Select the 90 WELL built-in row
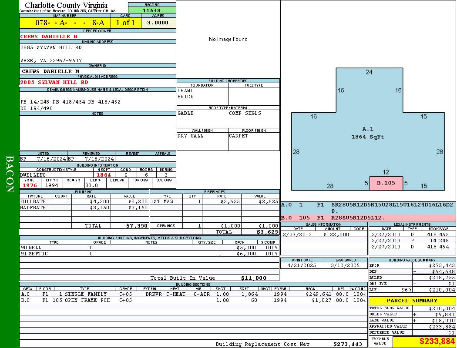Screen dimensions: 457x348 click(148, 248)
